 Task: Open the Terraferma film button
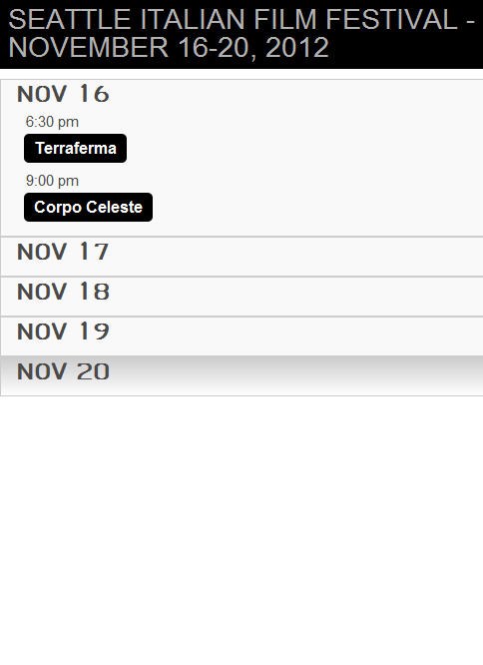click(76, 148)
